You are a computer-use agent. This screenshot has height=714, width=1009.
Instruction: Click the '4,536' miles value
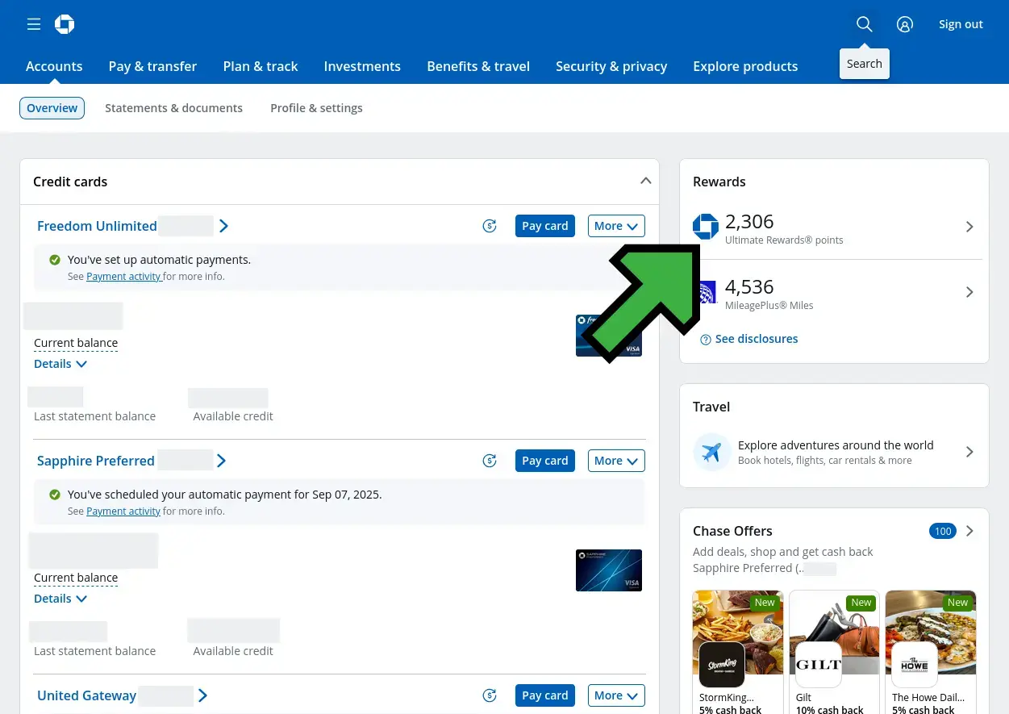pos(749,286)
